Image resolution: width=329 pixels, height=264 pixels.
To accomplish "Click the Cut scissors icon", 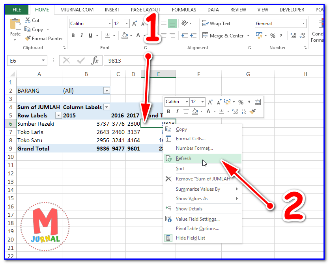I will (x=27, y=20).
